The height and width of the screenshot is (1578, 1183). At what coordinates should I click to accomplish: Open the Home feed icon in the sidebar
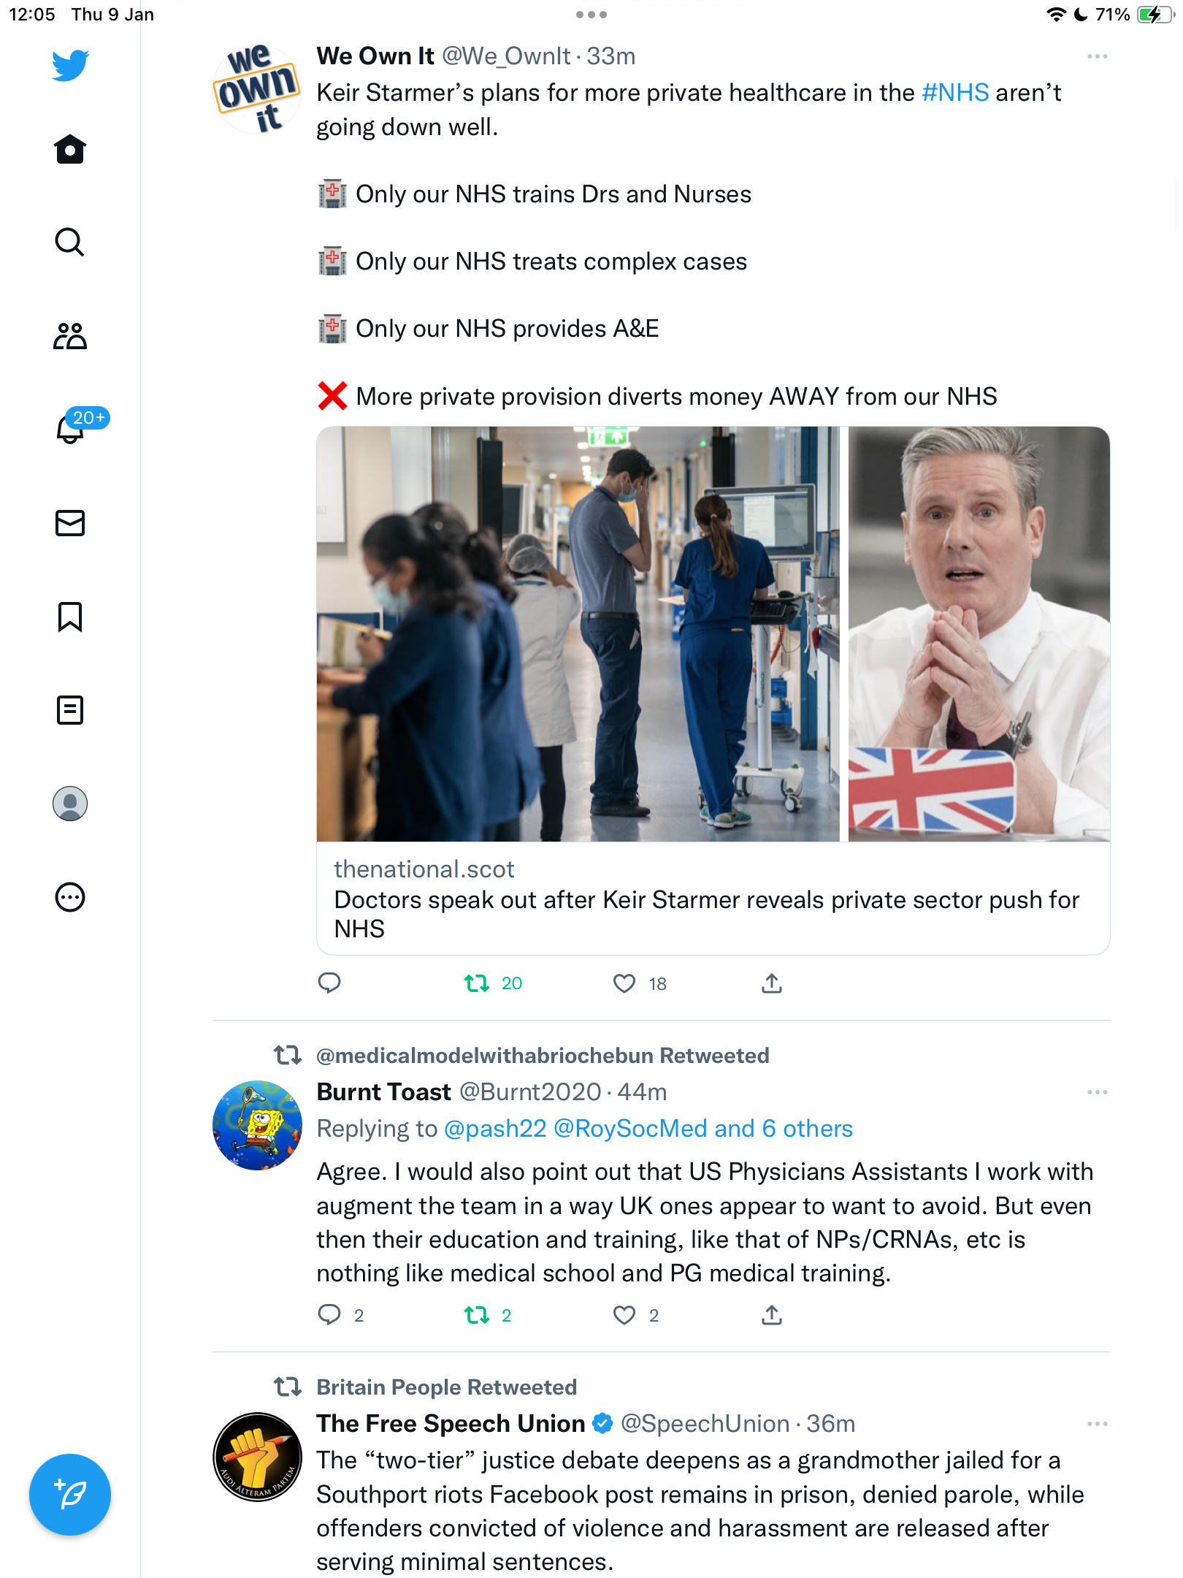click(70, 149)
